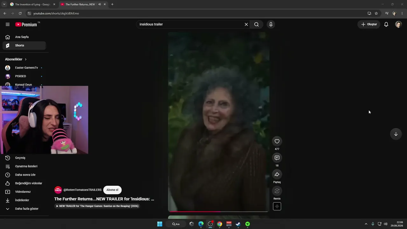Expand Daha fazla göster
The image size is (407, 229).
[25, 209]
